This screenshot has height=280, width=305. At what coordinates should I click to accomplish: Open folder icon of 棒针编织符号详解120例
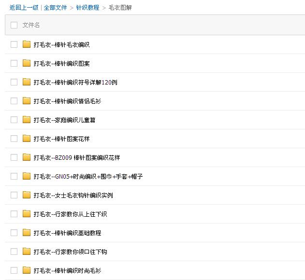(27, 82)
